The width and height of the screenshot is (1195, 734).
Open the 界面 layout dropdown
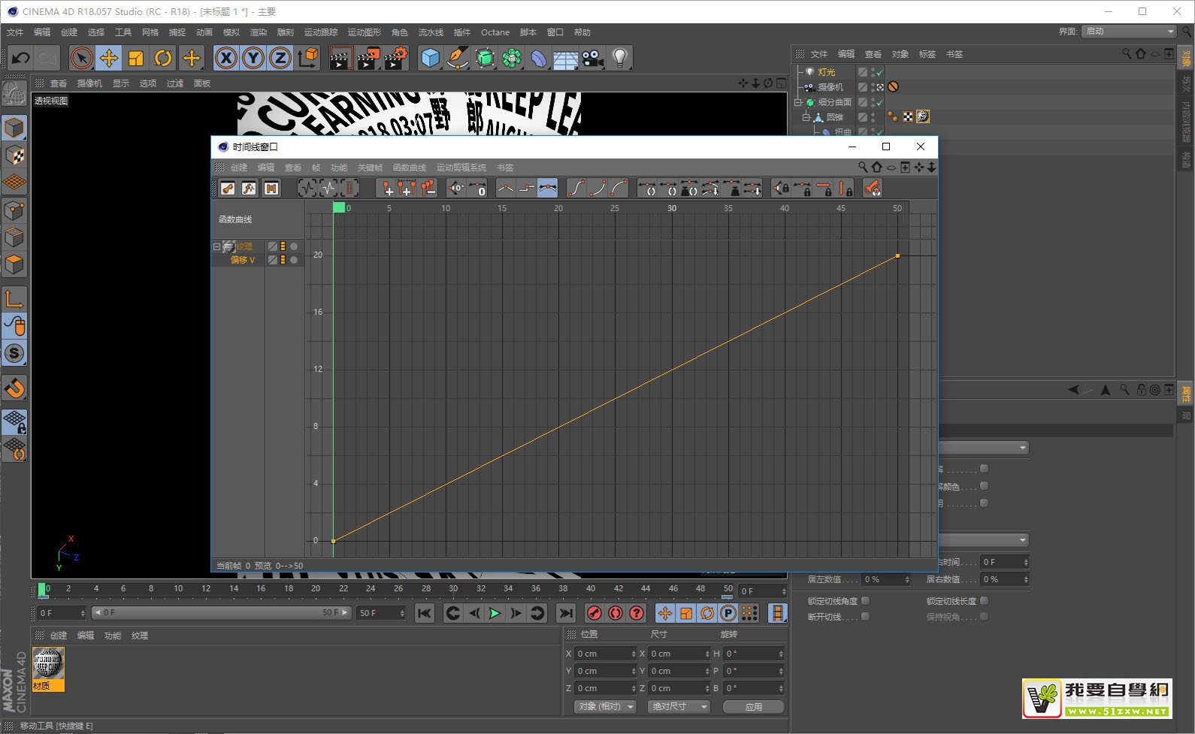pyautogui.click(x=1130, y=32)
